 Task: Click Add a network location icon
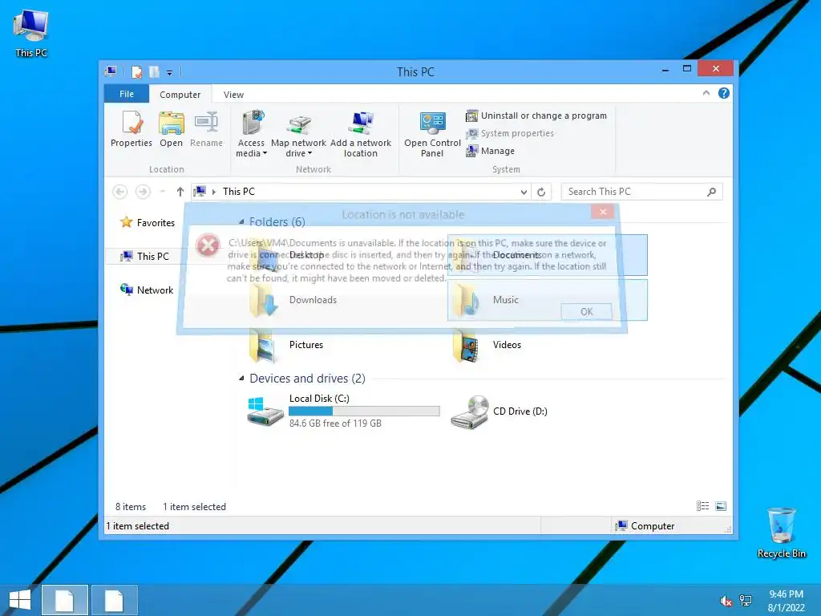point(361,134)
